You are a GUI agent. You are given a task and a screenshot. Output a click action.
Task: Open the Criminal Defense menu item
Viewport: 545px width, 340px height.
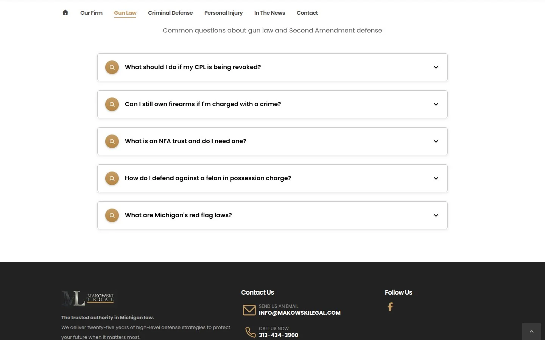pos(170,13)
